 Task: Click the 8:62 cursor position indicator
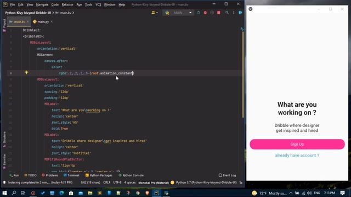90,182
